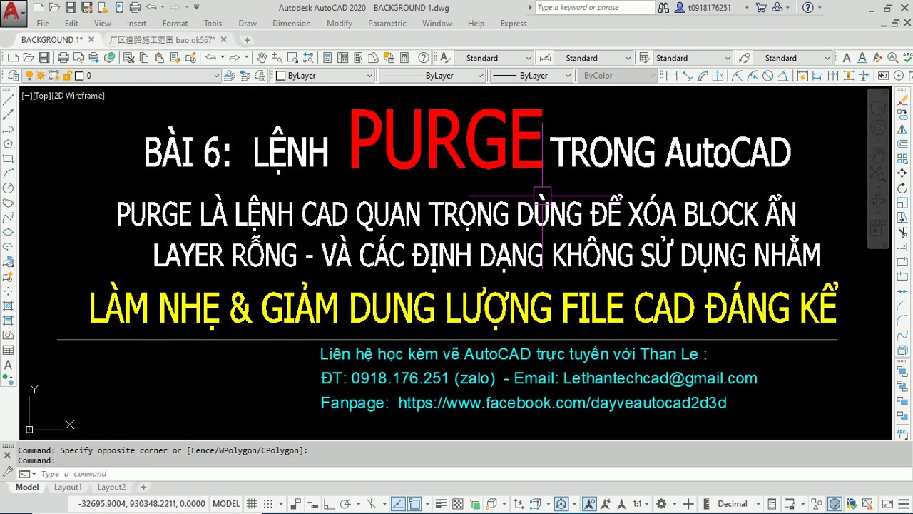Click the Match Properties icon
This screenshot has height=514, width=913.
tap(175, 58)
